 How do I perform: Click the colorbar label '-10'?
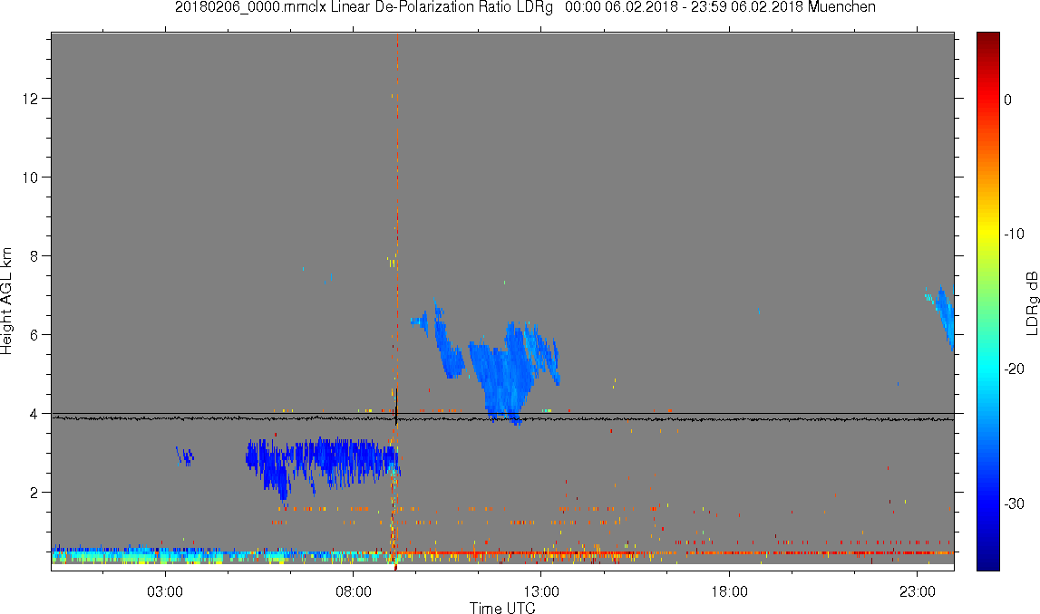tap(1014, 234)
